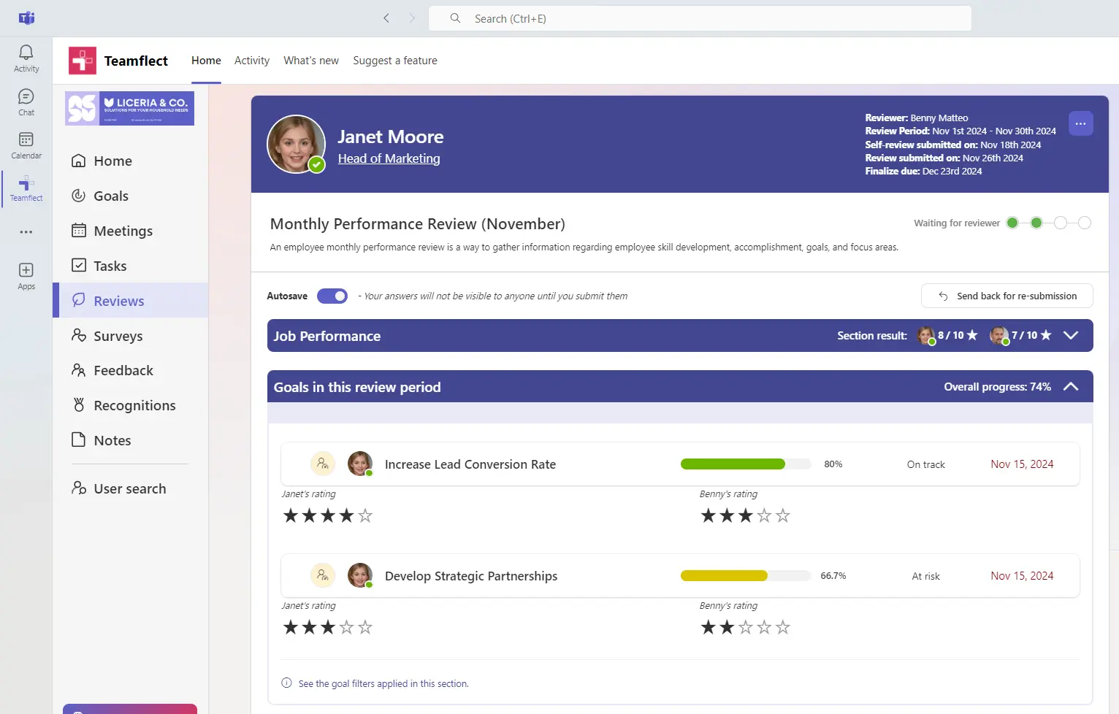Go forward using the navigation arrow
The image size is (1119, 714).
[x=412, y=18]
